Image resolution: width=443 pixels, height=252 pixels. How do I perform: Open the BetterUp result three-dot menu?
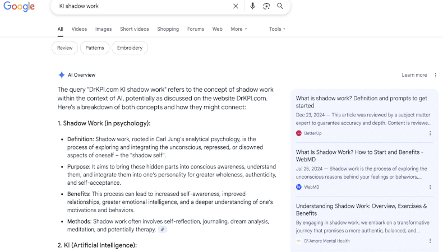click(x=430, y=133)
